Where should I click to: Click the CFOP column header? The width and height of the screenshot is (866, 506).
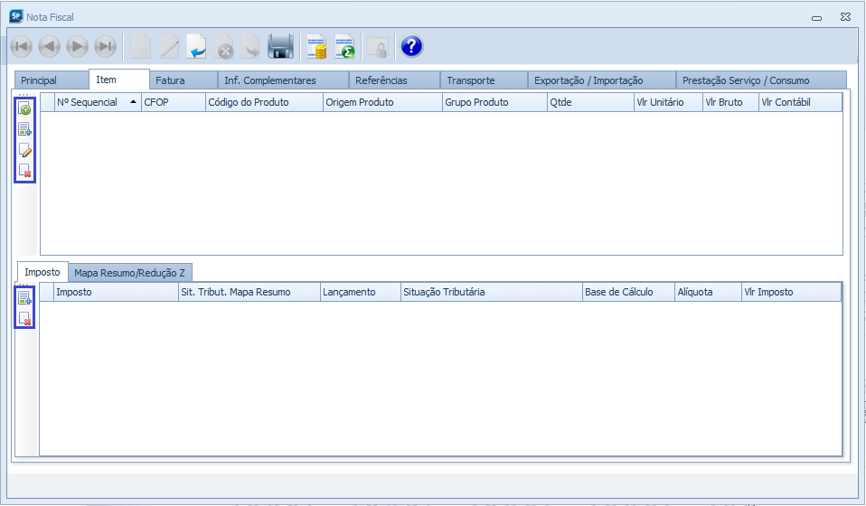pos(156,102)
